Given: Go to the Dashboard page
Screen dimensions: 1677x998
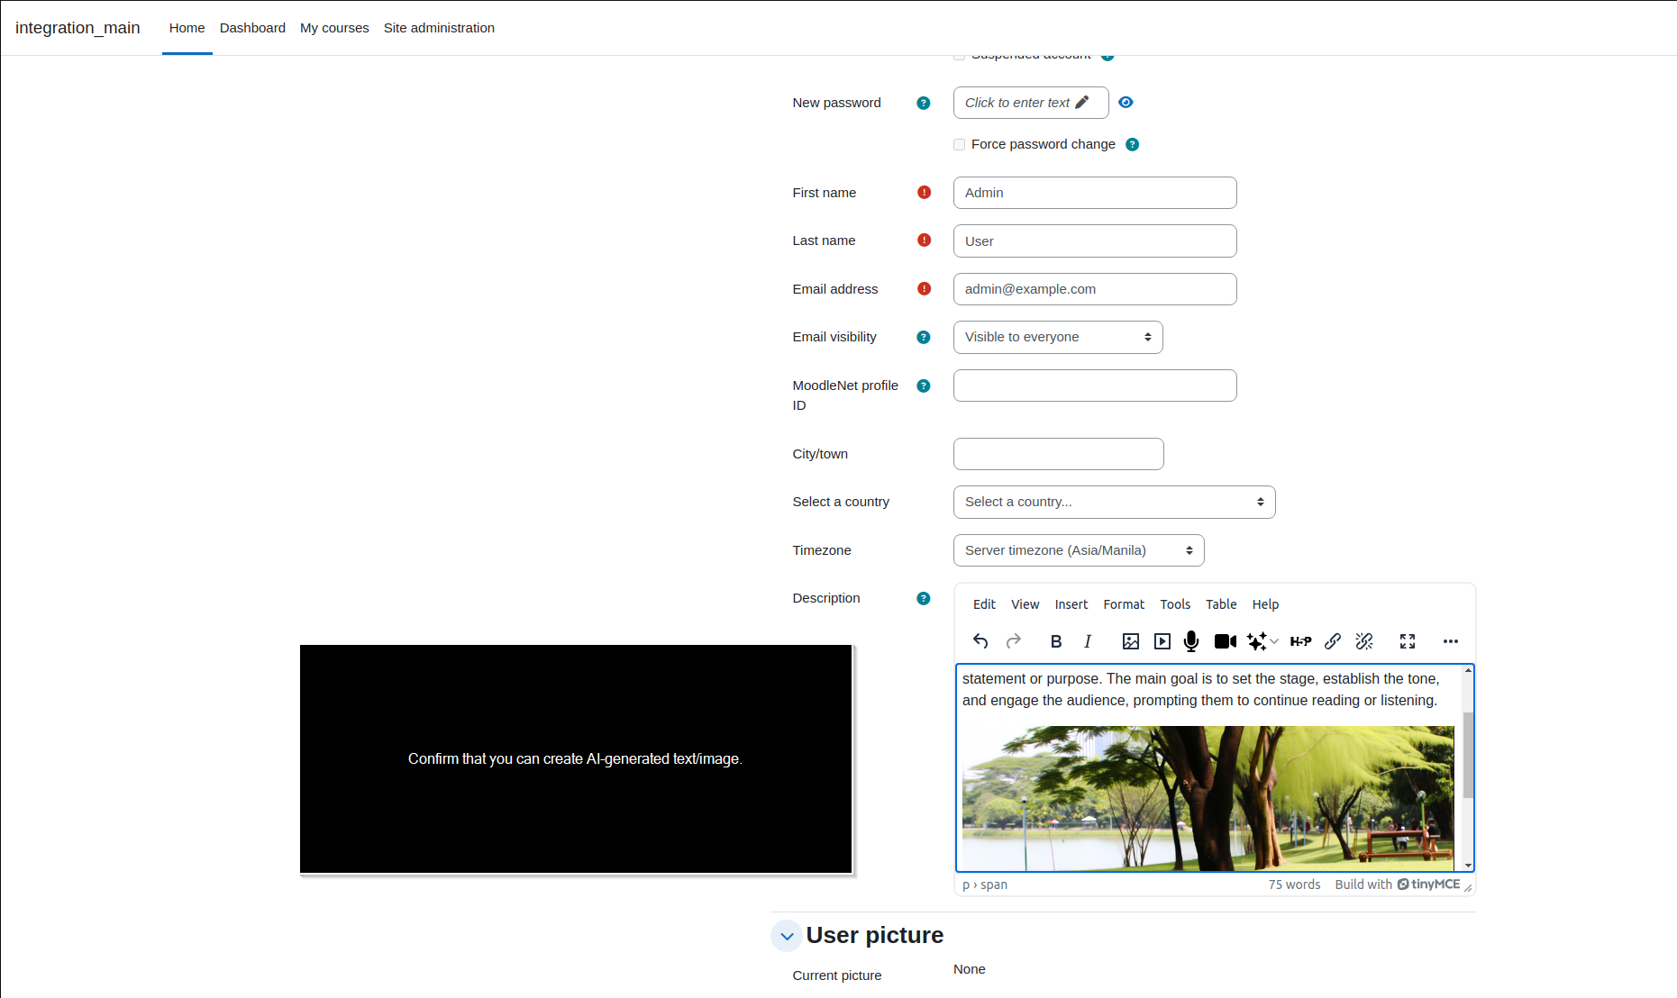Looking at the screenshot, I should (252, 28).
